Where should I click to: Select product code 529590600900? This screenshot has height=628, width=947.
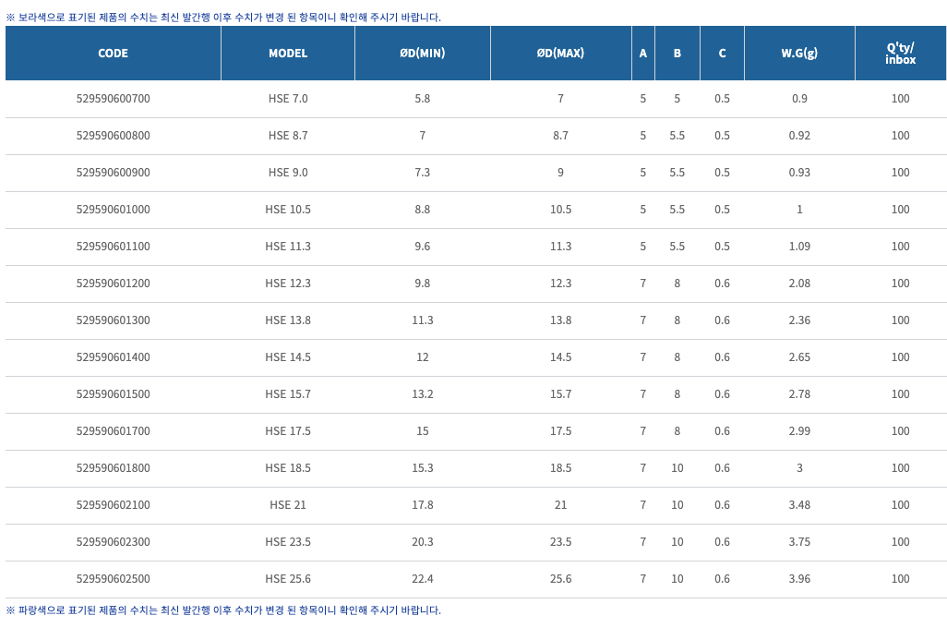coord(113,173)
